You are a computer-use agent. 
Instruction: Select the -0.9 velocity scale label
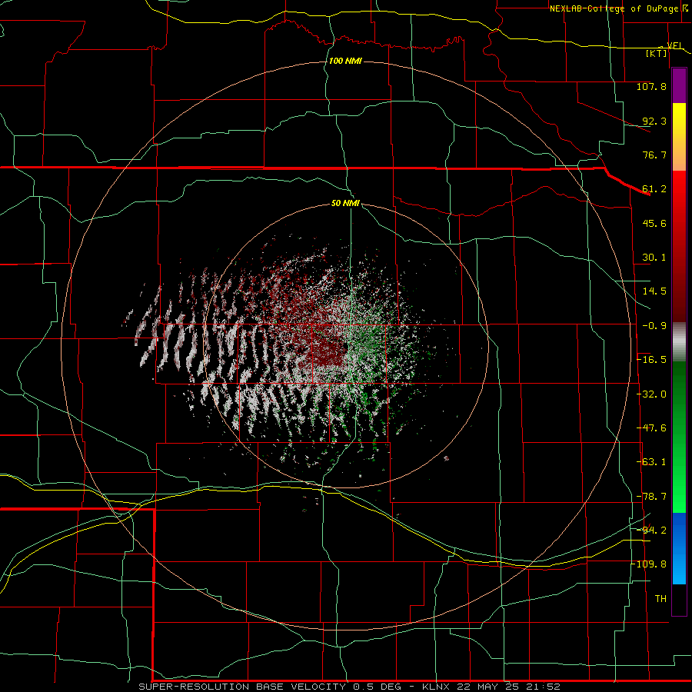654,326
